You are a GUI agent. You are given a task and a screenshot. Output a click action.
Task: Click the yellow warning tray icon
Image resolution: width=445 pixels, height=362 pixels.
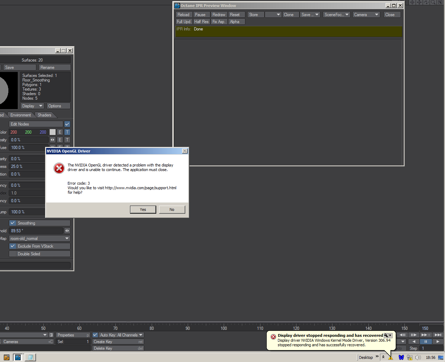coord(391,357)
